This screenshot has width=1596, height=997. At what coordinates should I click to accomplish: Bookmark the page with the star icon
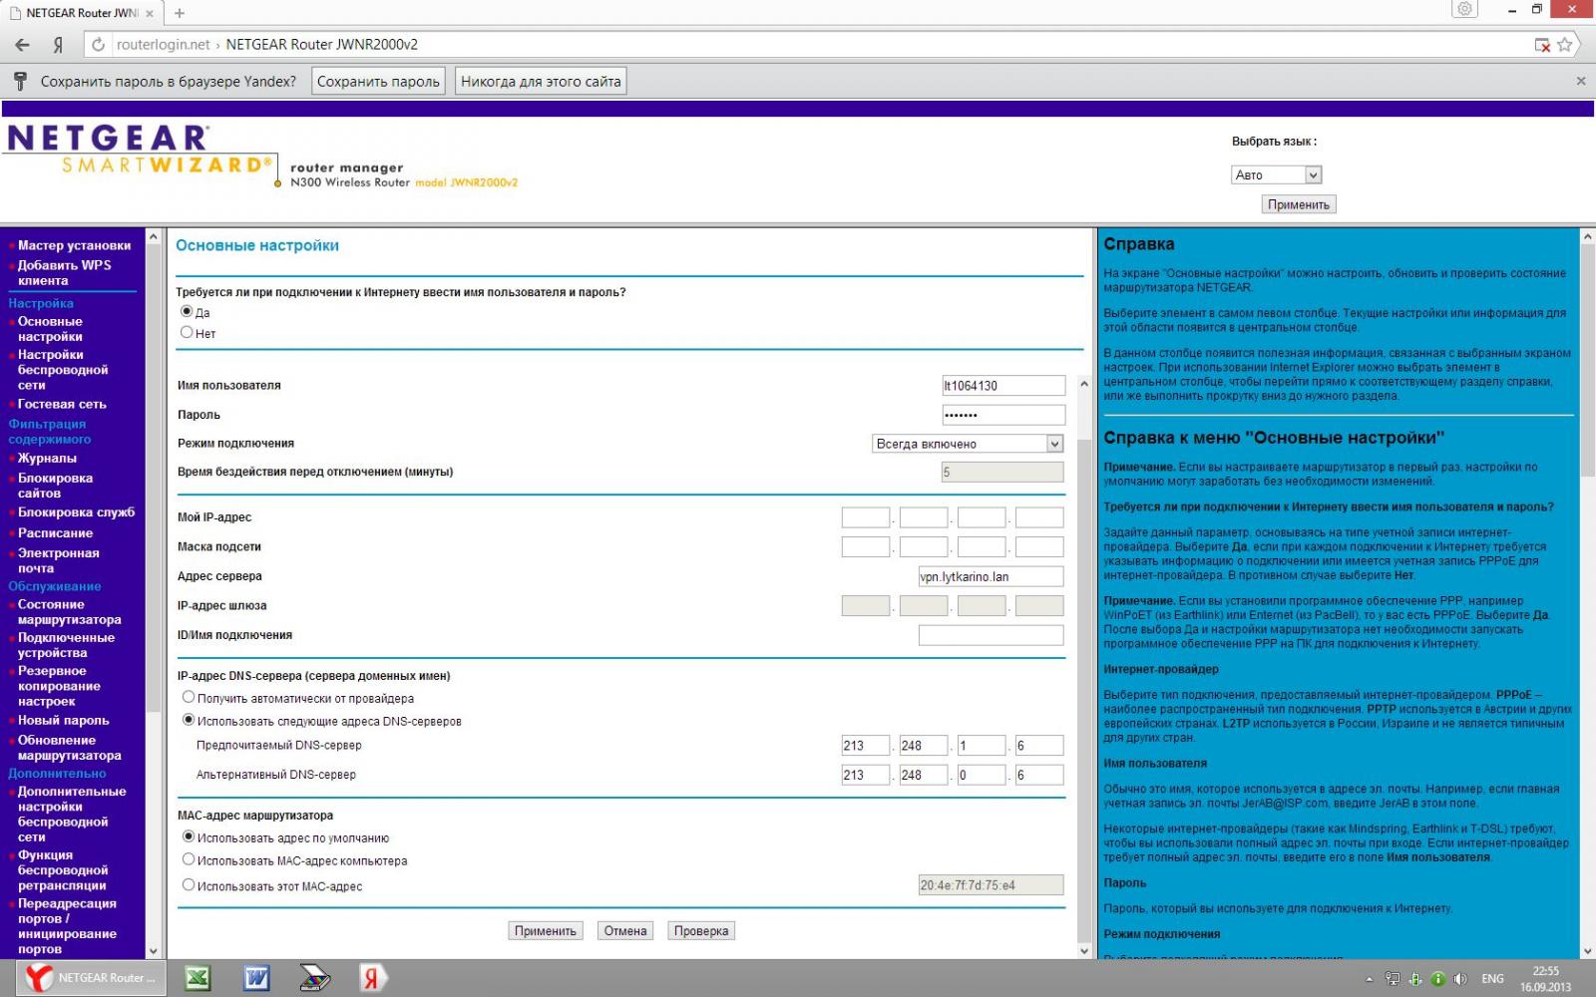pos(1565,45)
